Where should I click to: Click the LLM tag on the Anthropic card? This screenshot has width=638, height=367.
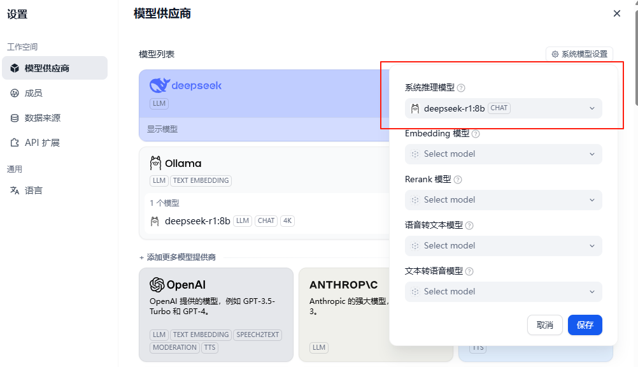click(x=319, y=347)
